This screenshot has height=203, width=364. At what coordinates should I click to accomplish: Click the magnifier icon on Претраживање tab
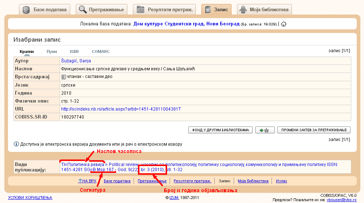[83, 10]
